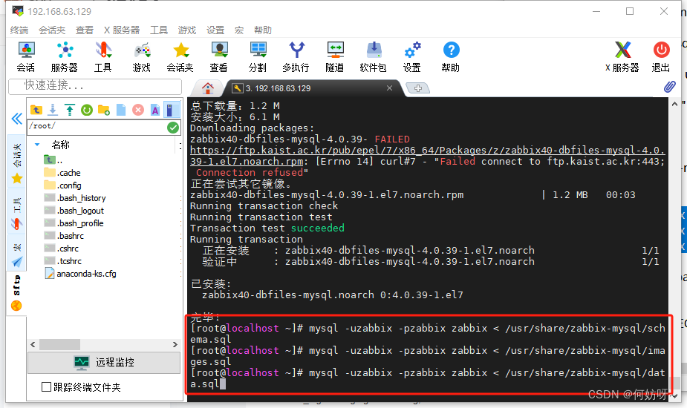This screenshot has height=408, width=687.
Task: Open the 宏 menu
Action: tap(239, 30)
